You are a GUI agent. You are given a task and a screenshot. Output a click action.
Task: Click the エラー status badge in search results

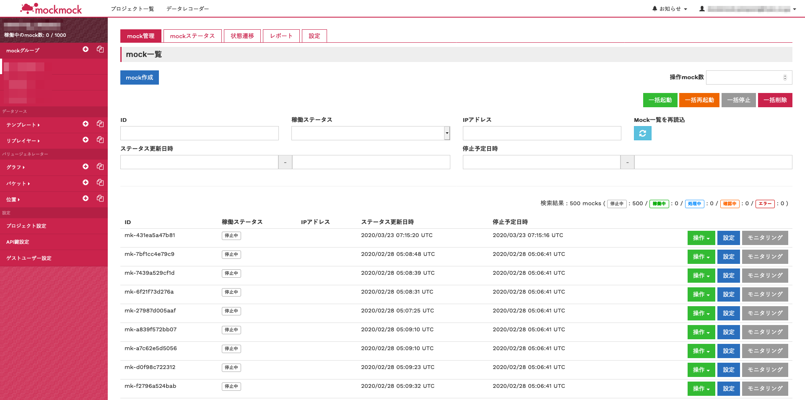click(x=765, y=204)
